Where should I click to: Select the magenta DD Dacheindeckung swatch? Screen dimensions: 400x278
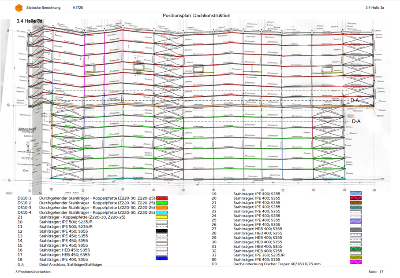(x=355, y=262)
